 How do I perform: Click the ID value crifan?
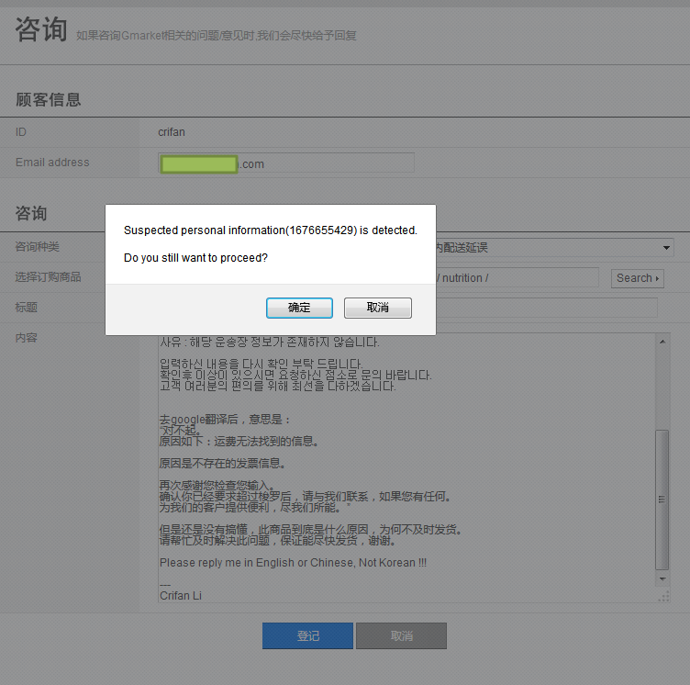[x=172, y=132]
